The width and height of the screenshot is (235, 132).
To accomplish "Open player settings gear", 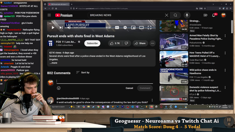I will pos(125,27).
